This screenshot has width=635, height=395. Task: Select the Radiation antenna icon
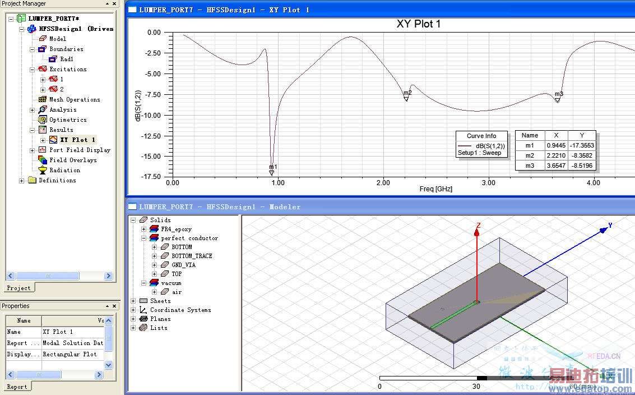point(43,170)
